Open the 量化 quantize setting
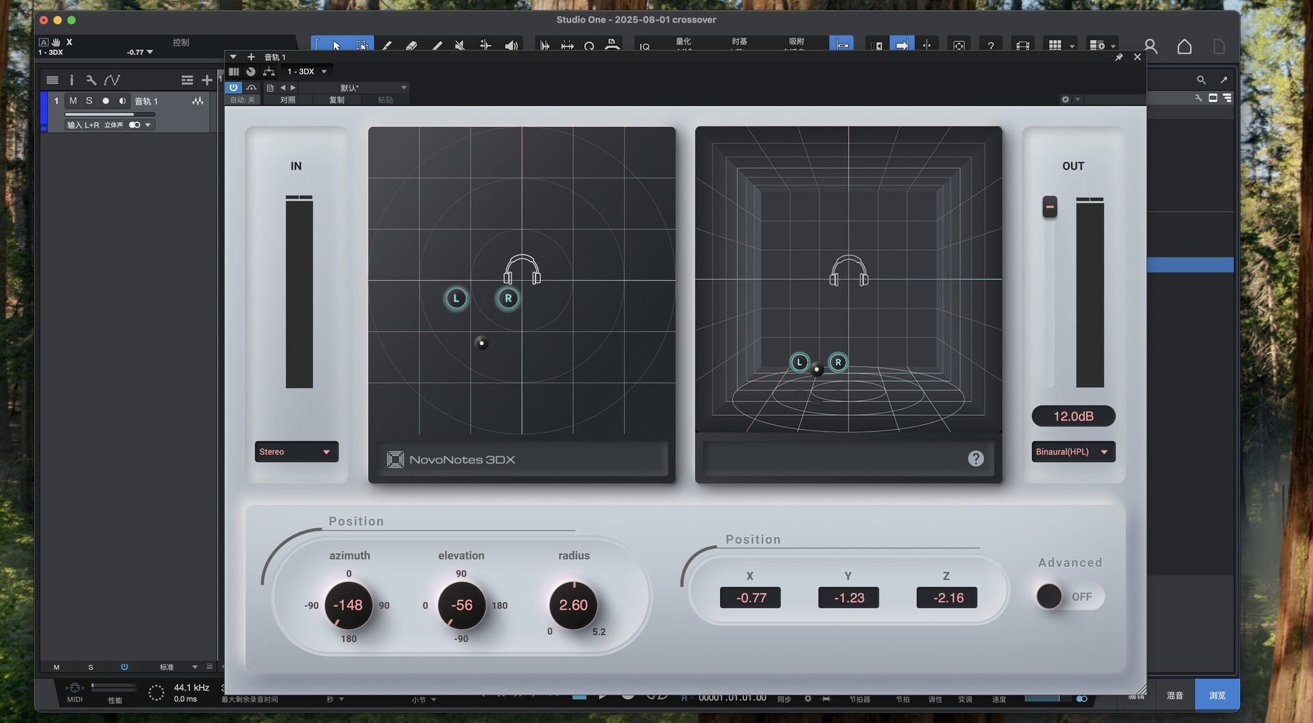The width and height of the screenshot is (1313, 723). click(683, 42)
